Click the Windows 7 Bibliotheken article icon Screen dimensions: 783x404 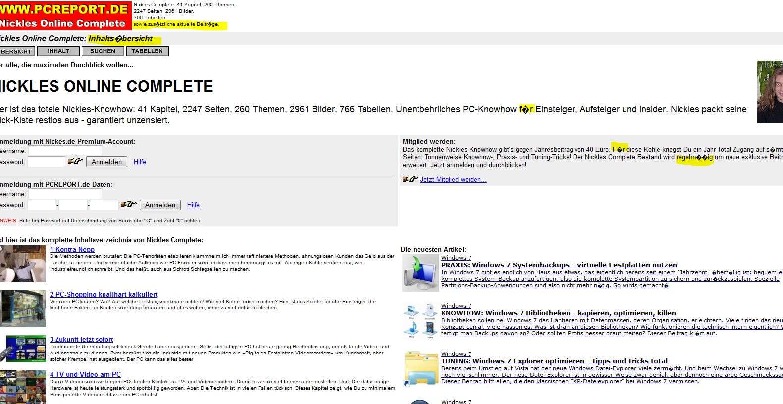(x=420, y=321)
